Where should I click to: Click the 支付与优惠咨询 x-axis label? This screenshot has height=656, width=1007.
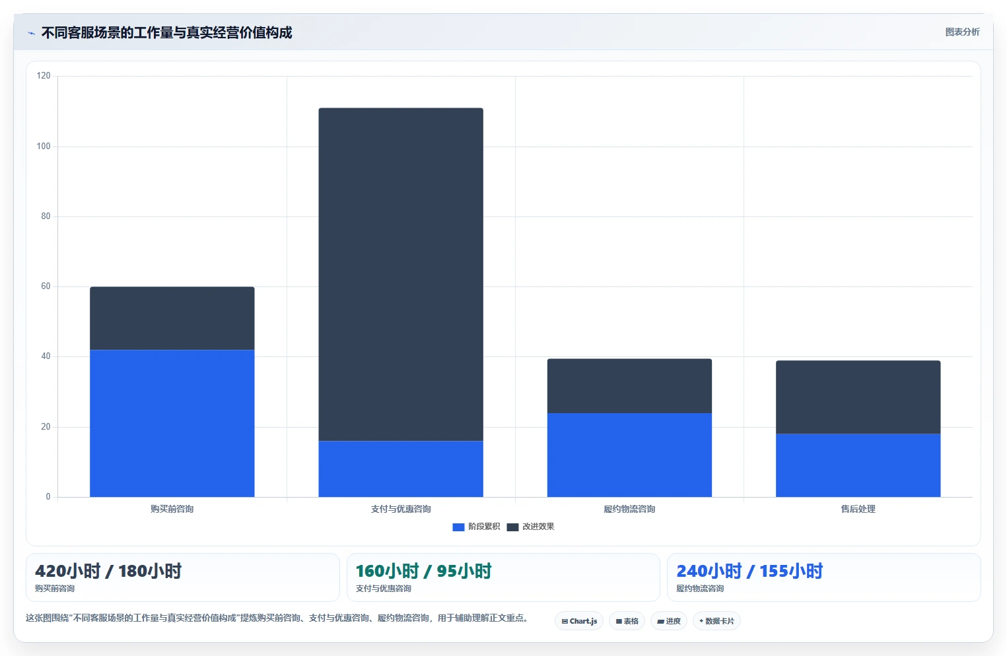point(401,509)
